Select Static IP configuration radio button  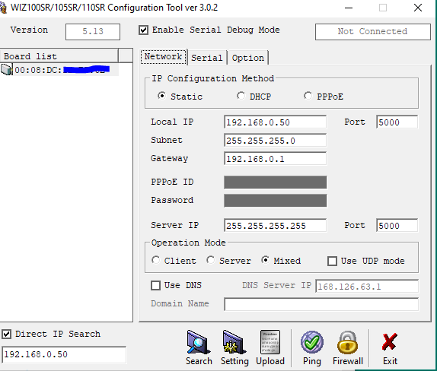point(161,96)
